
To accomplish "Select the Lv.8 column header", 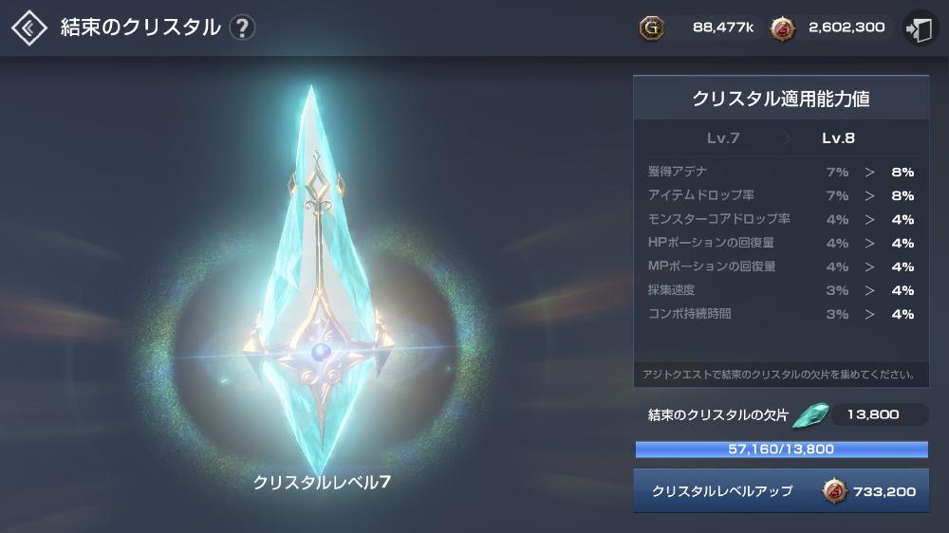I will [x=838, y=138].
